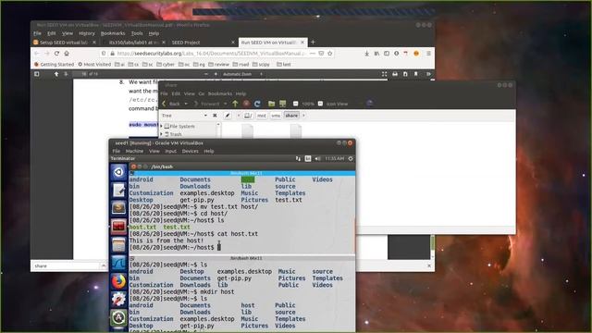Zoom in the PDF with plus button

click(x=216, y=74)
